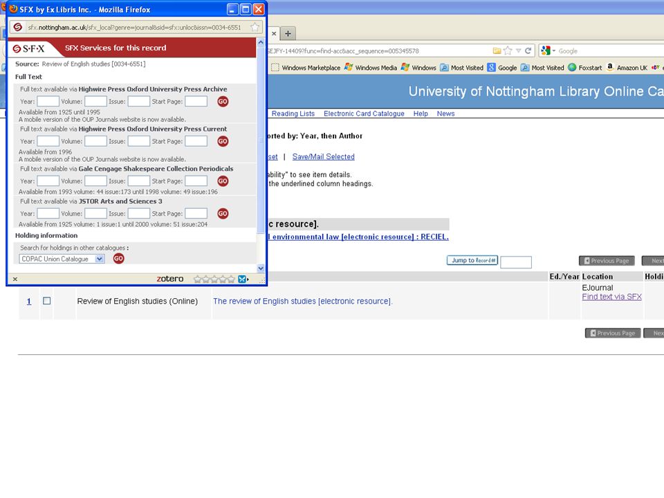Open the Amazon UK bookmark

click(627, 68)
